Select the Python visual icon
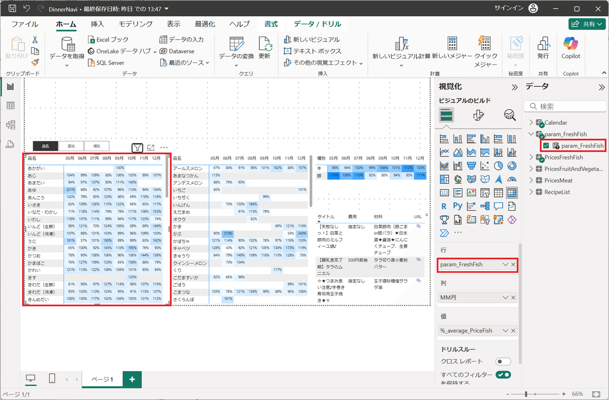609x400 pixels. [x=458, y=206]
